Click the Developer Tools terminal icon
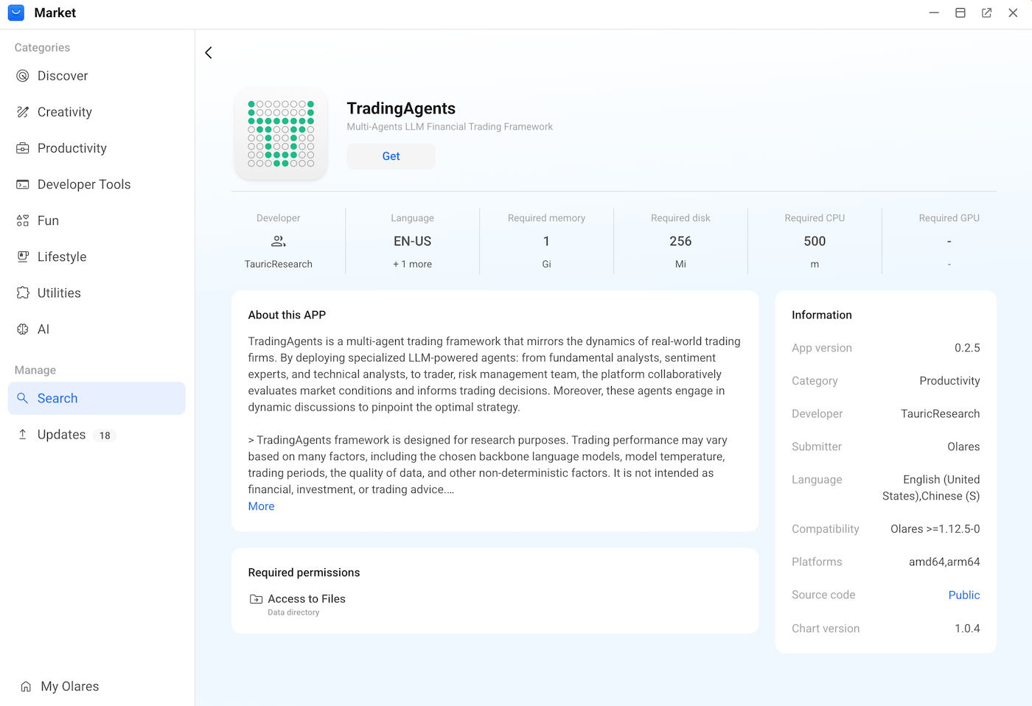 [x=23, y=184]
